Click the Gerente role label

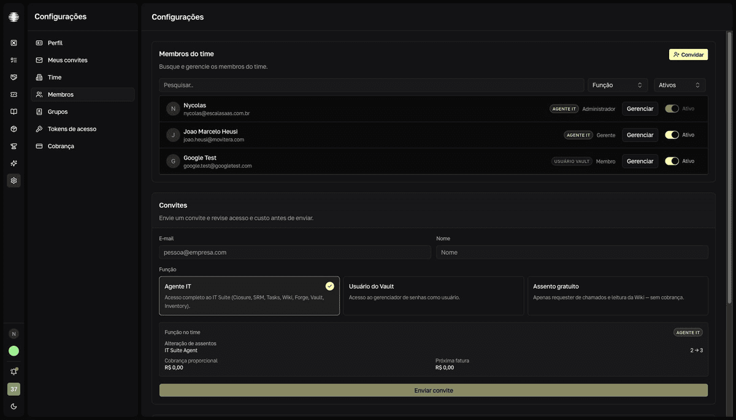[606, 135]
